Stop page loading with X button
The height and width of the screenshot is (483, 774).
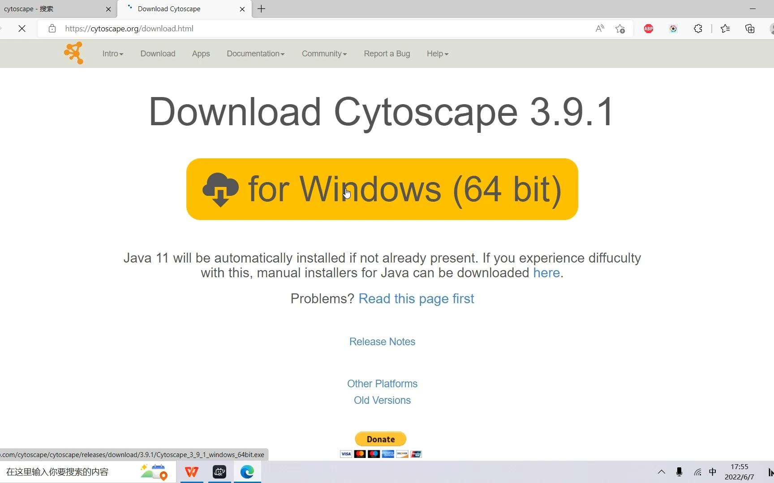click(22, 29)
